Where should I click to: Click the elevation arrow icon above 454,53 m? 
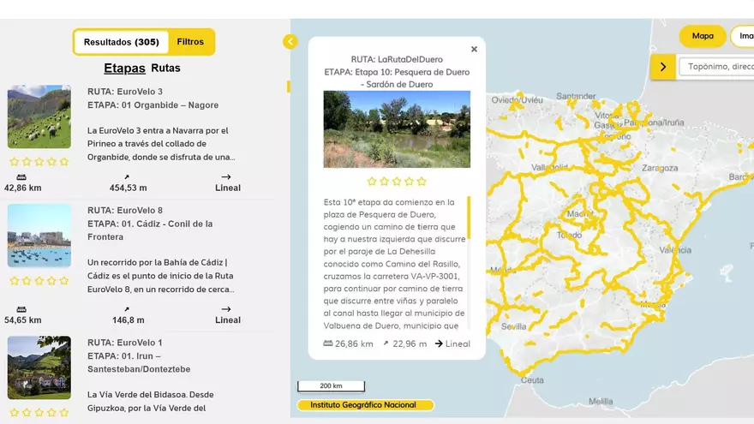point(127,176)
